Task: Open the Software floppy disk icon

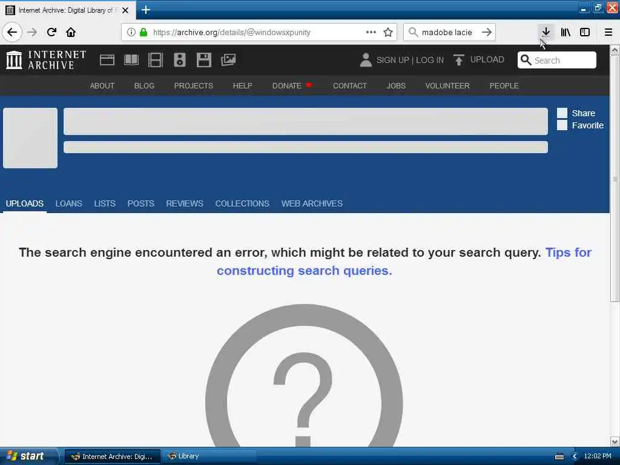Action: pyautogui.click(x=204, y=60)
